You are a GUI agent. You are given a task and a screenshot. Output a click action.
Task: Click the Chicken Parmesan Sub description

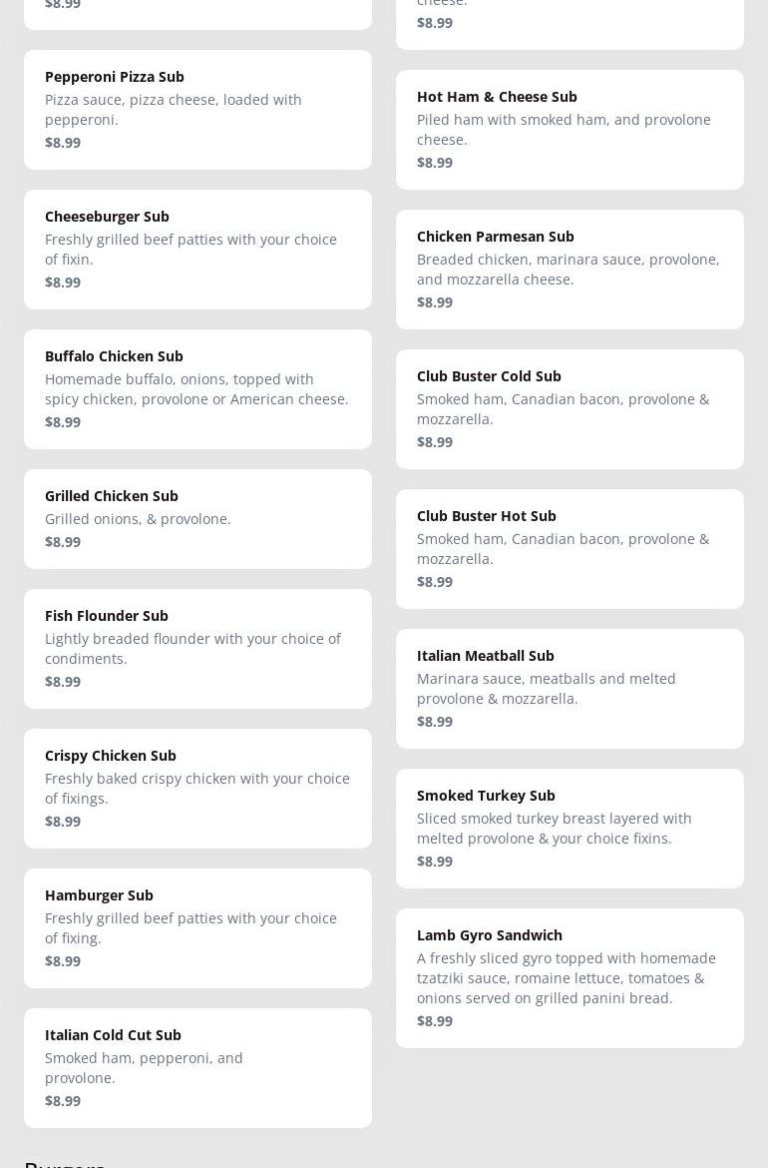pos(568,270)
